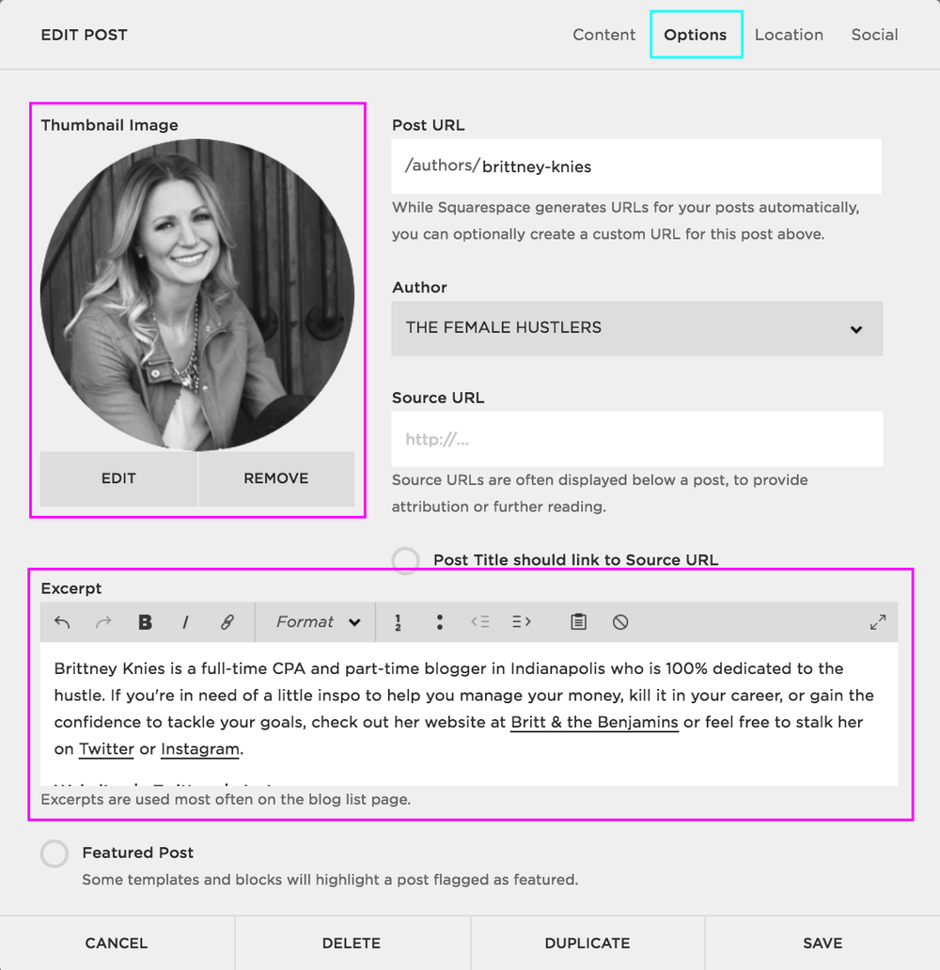940x970 pixels.
Task: Insert a hyperlink with the link icon
Action: pos(225,621)
